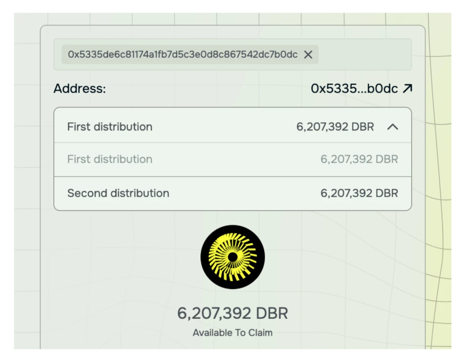Click the external link arrow beside 0x5335...b0dc
Screen dimensions: 465x356
(407, 89)
